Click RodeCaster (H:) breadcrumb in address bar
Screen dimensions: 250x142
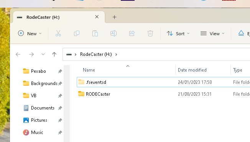tap(96, 54)
